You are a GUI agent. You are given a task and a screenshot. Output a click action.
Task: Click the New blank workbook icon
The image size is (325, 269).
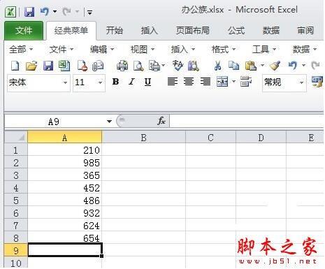(x=15, y=66)
